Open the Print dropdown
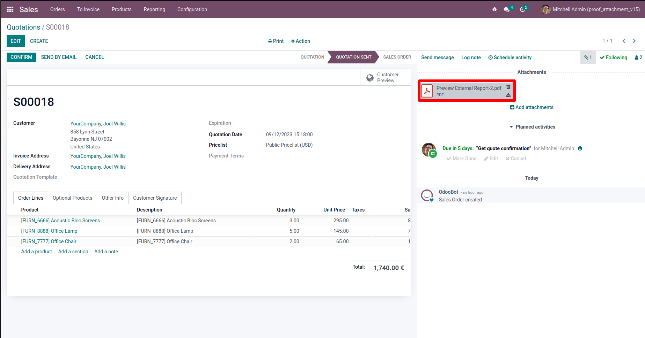This screenshot has height=338, width=645. click(276, 41)
